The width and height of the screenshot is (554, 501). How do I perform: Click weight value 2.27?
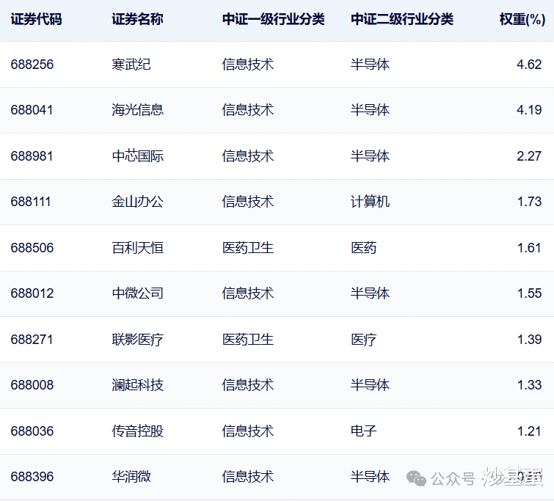529,156
